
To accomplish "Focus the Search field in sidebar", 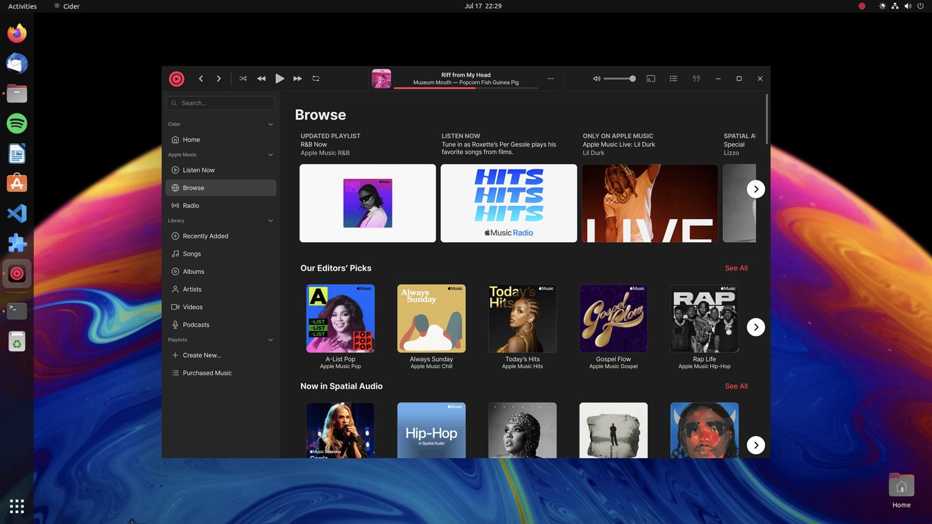I will [221, 103].
